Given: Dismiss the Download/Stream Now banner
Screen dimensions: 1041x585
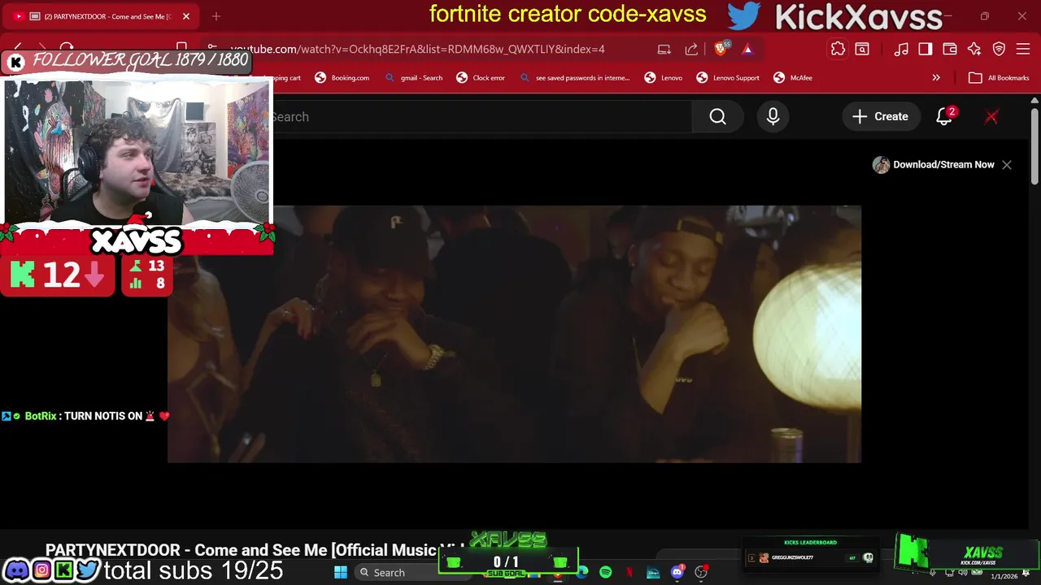Looking at the screenshot, I should (1007, 165).
